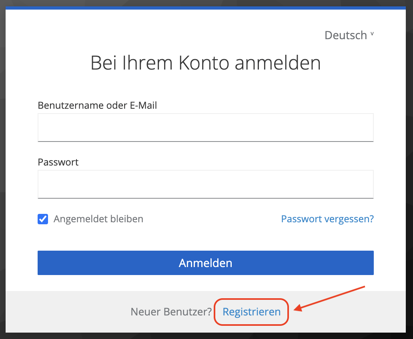
Task: Click the small chevron beside Deutsch
Action: (372, 34)
